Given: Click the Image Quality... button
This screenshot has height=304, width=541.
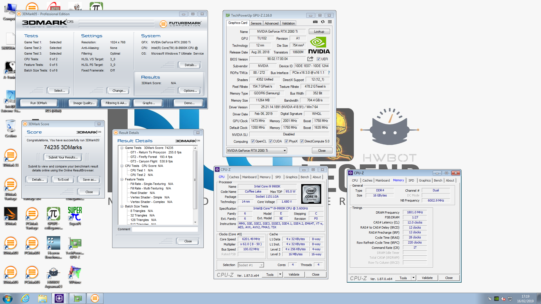Looking at the screenshot, I should coord(84,103).
